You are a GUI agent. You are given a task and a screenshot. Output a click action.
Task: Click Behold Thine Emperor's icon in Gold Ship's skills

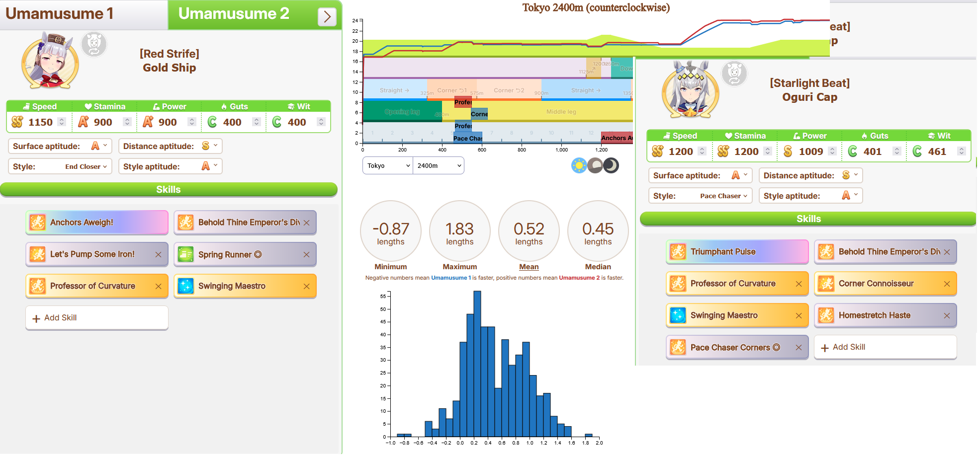pos(185,223)
